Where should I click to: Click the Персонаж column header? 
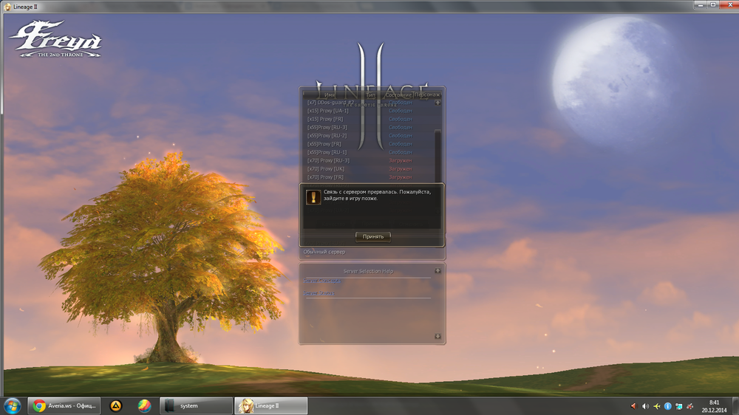[x=427, y=95]
